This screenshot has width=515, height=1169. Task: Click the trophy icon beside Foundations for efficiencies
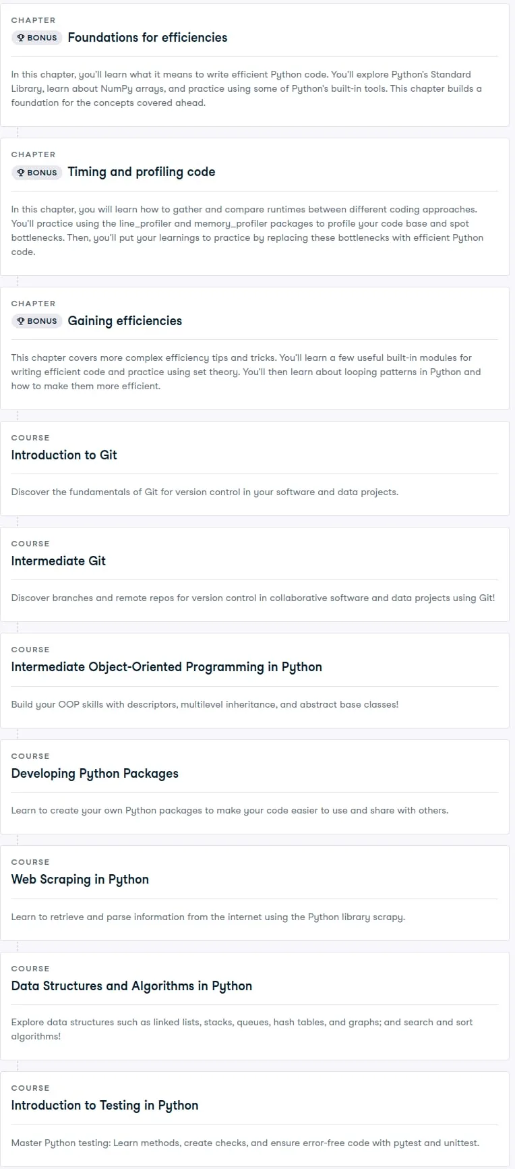pyautogui.click(x=21, y=38)
